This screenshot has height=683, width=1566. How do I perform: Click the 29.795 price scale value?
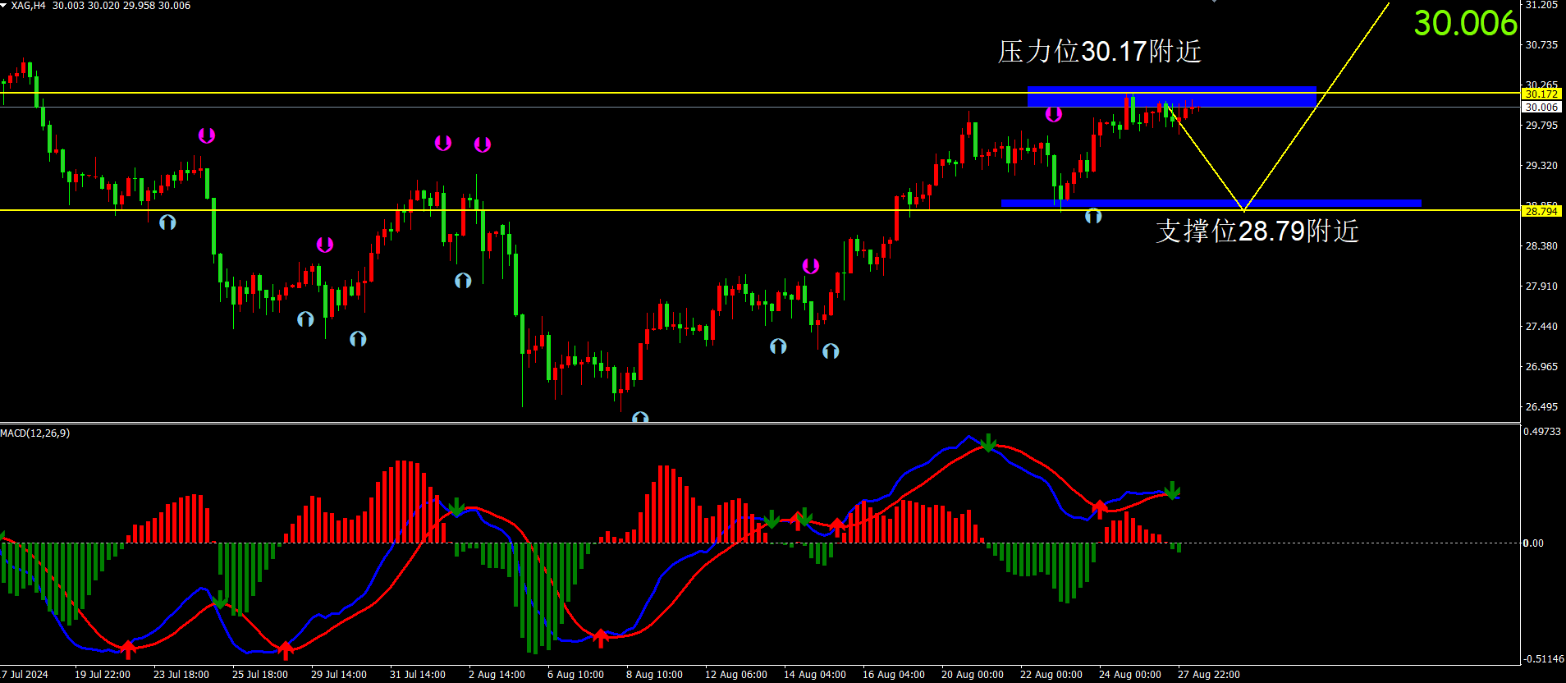[1541, 126]
